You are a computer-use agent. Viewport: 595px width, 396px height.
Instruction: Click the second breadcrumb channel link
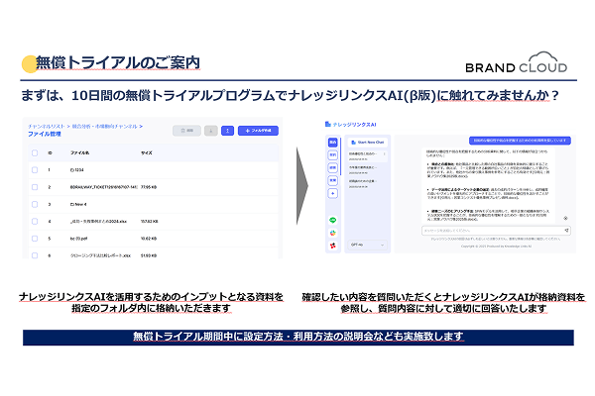104,126
